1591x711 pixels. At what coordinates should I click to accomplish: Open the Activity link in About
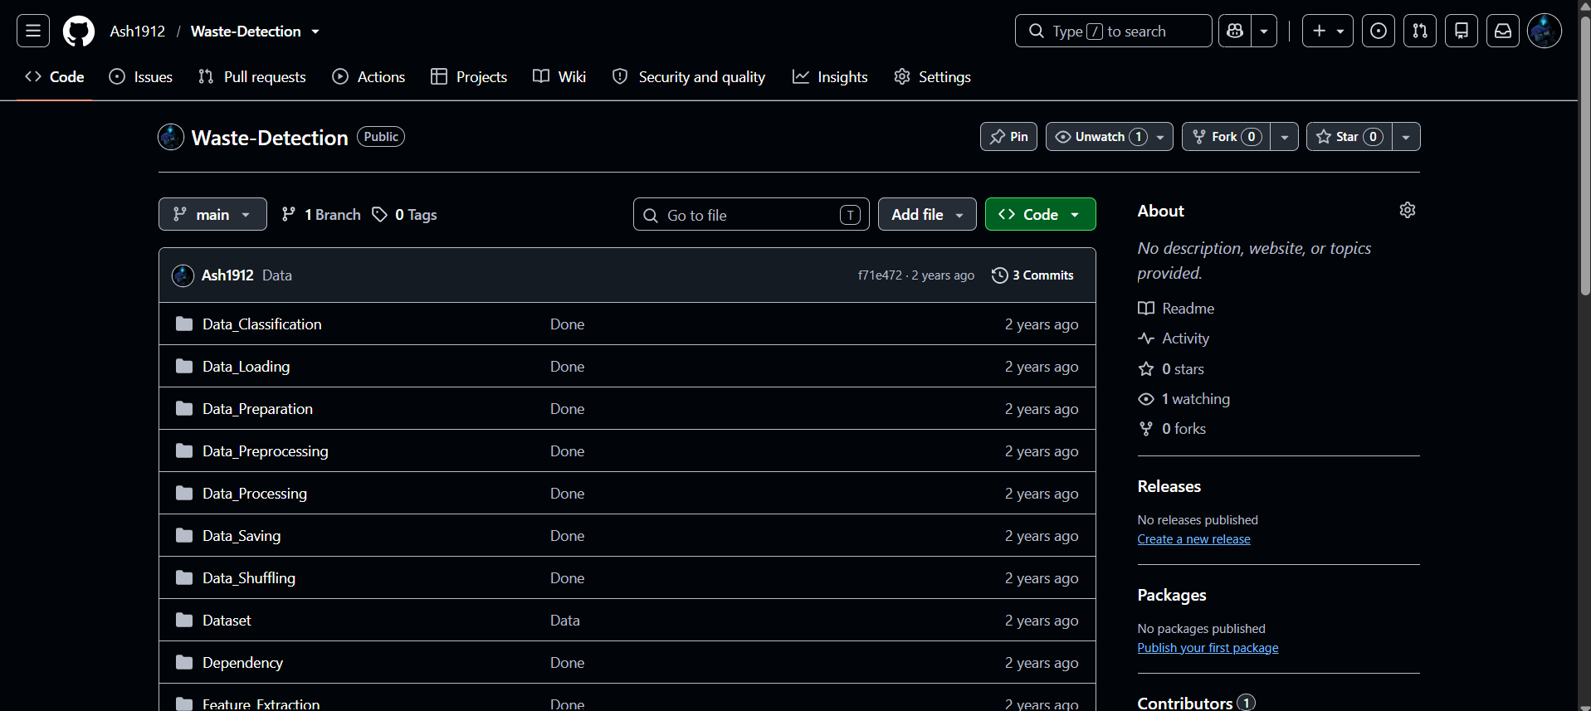point(1174,338)
